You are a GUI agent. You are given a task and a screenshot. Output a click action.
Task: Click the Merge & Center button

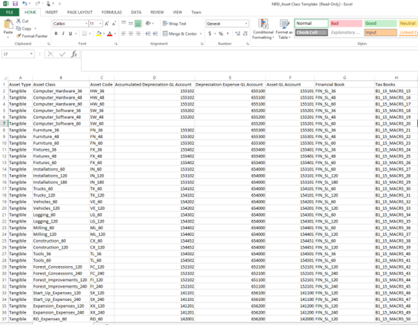pos(180,34)
